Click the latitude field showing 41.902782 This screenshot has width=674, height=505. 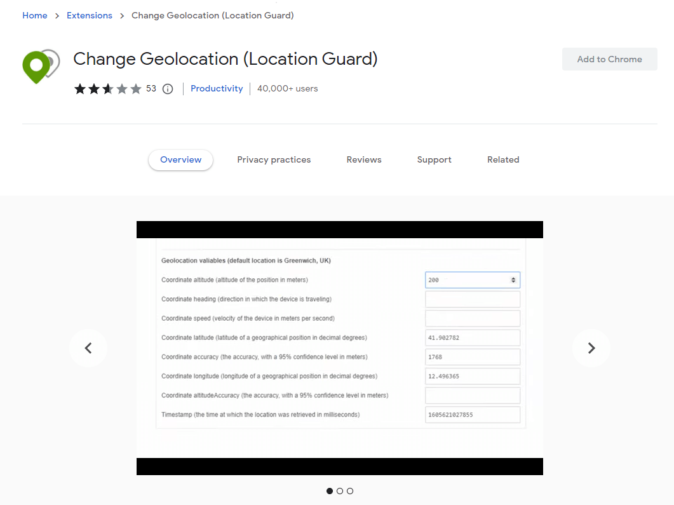[473, 338]
